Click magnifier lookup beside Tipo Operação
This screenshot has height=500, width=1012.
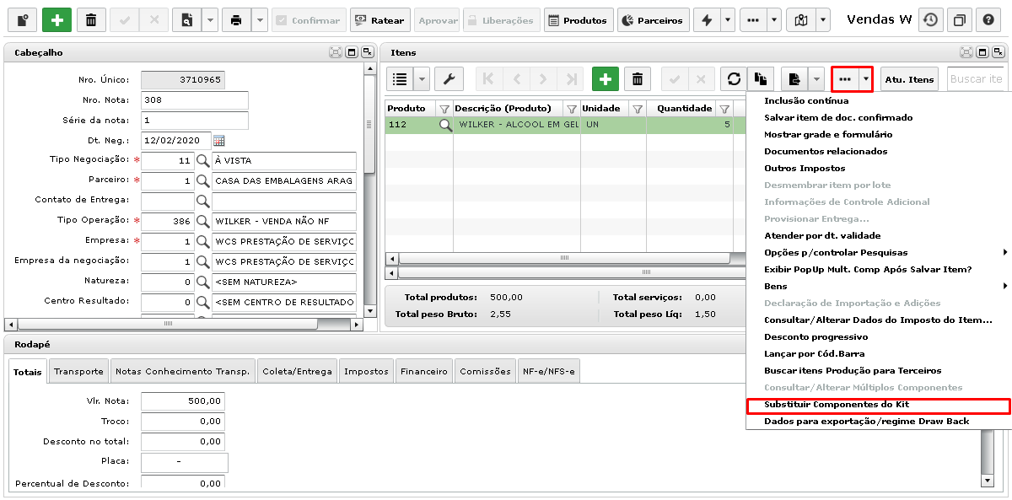[x=202, y=221]
